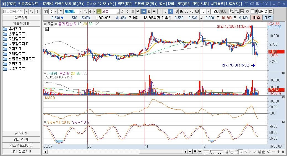Click the A text annotation icon at bottom right
The height and width of the screenshot is (156, 287).
point(283,152)
